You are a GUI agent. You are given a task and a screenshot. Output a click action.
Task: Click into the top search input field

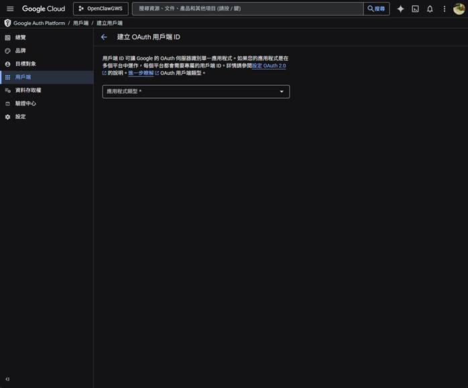[x=248, y=9]
